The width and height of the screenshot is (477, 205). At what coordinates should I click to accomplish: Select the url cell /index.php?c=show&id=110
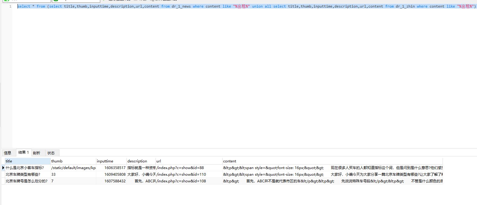point(181,175)
